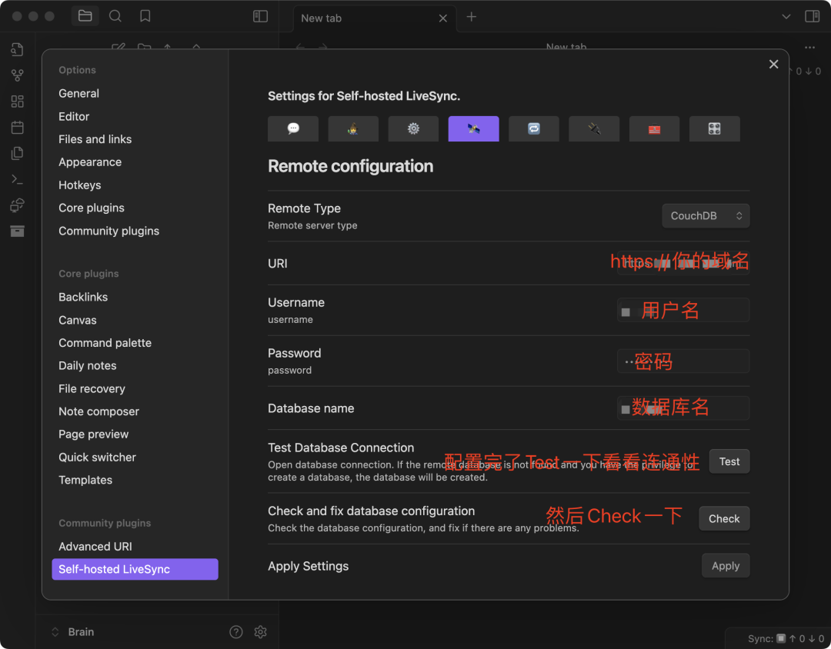The width and height of the screenshot is (831, 649).
Task: Open the wizard setup tab
Action: tap(353, 128)
